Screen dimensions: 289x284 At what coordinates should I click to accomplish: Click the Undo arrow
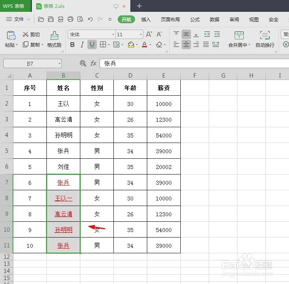point(90,19)
